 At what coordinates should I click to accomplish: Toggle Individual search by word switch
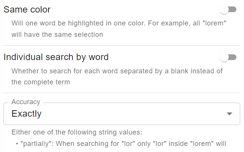click(x=228, y=57)
